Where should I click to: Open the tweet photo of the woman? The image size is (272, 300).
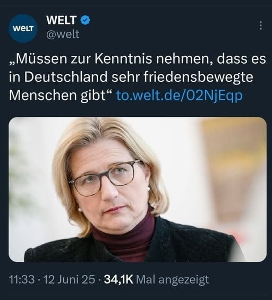(138, 190)
